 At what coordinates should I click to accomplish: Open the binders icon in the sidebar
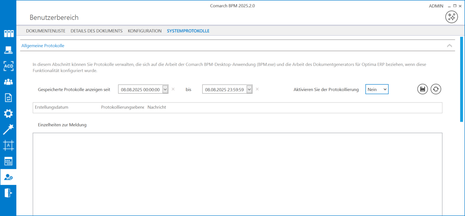point(8,33)
